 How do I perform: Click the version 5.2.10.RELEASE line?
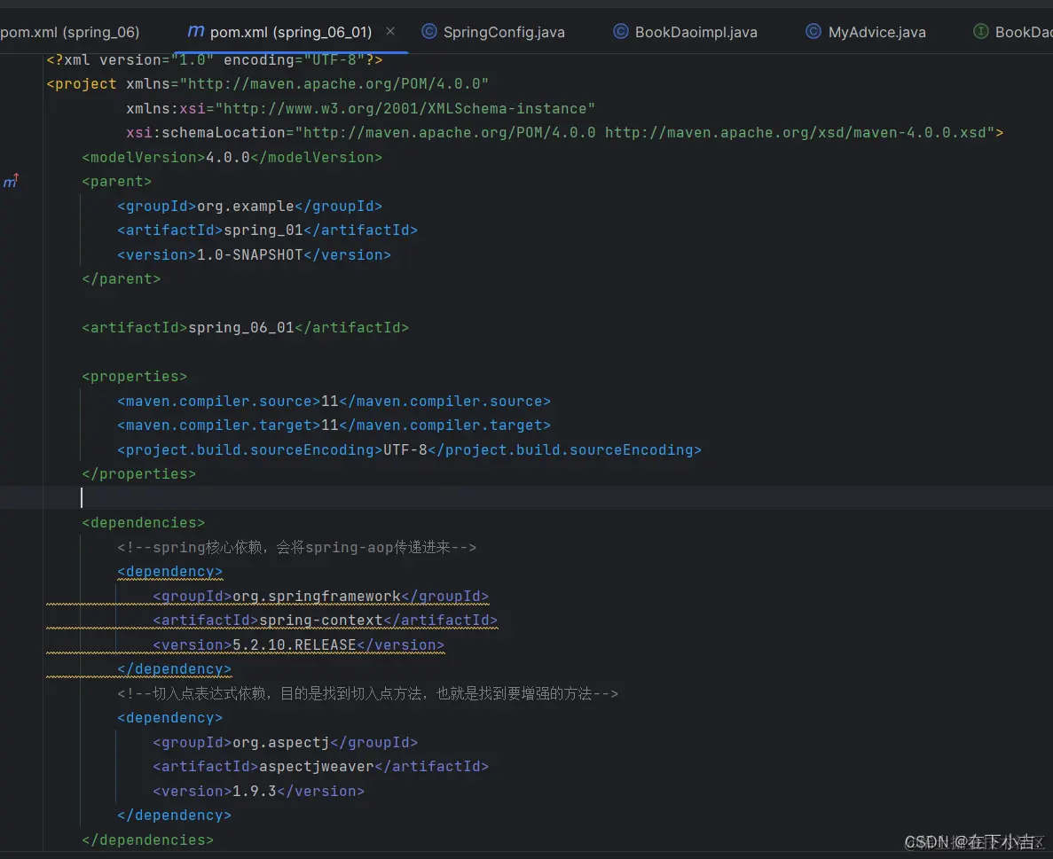point(298,645)
